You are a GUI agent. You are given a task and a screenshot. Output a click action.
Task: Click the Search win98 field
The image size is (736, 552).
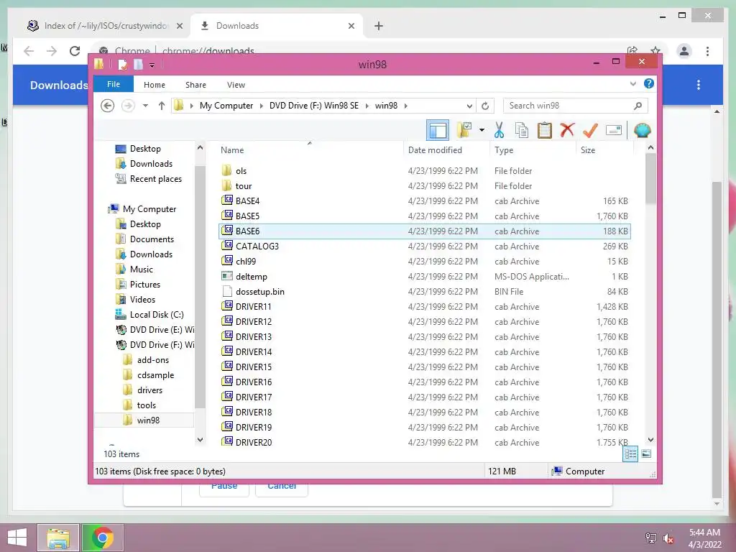575,106
